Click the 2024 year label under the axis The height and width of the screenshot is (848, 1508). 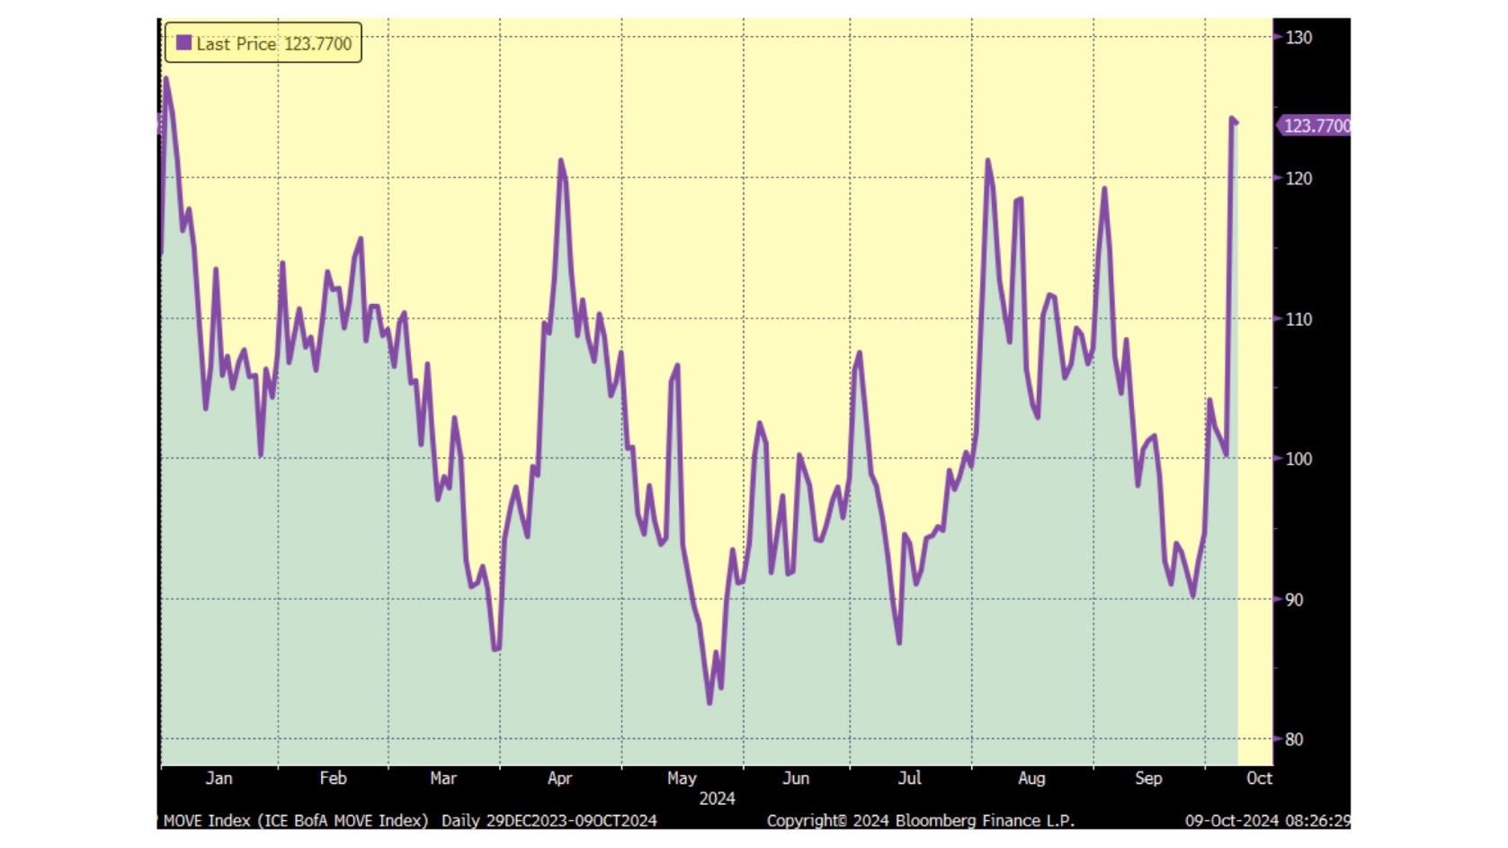point(717,799)
